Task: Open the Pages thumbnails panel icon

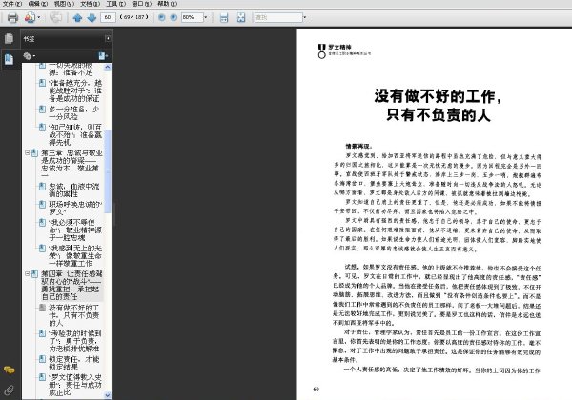Action: [x=10, y=39]
